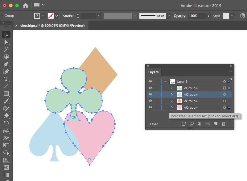Click the trash icon in Layers panel

(x=224, y=124)
